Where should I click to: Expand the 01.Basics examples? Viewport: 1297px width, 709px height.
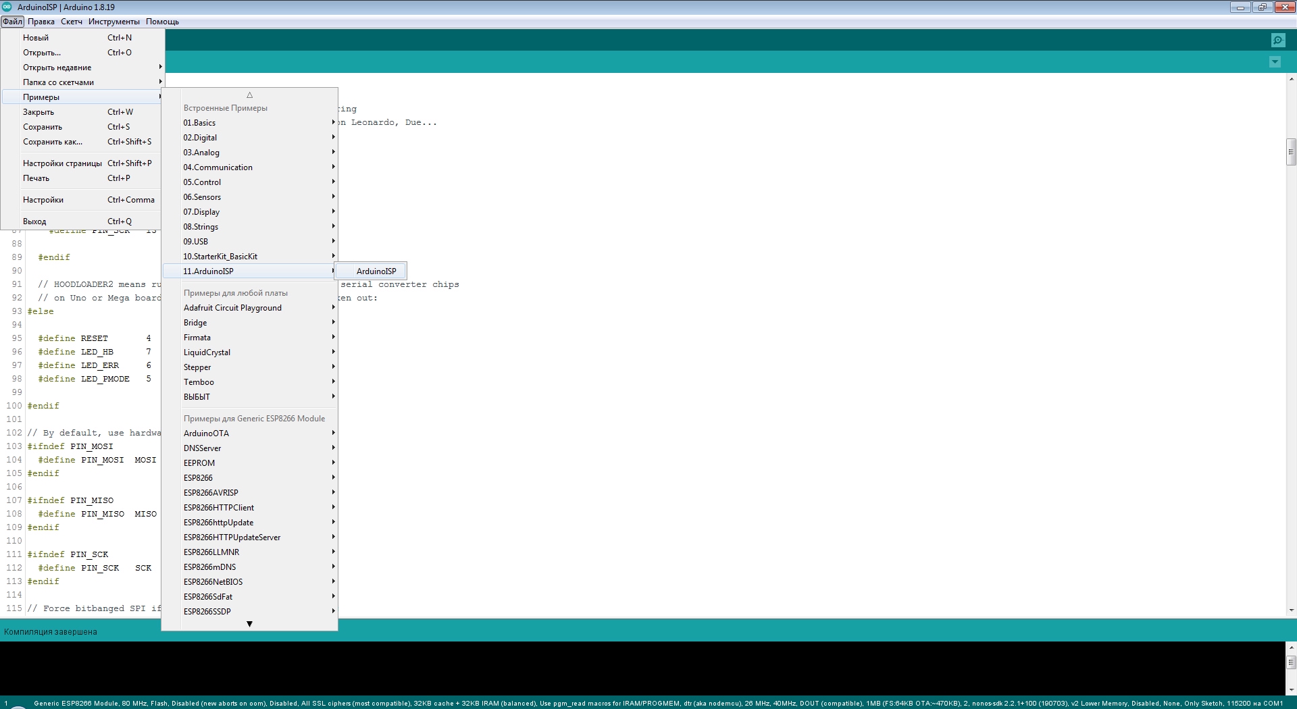point(250,123)
